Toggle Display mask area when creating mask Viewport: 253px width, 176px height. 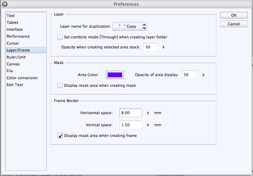tap(60, 85)
